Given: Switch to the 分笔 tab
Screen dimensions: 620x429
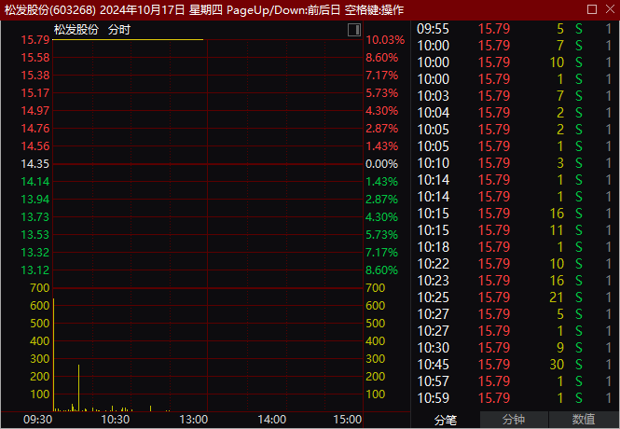Looking at the screenshot, I should pyautogui.click(x=446, y=420).
